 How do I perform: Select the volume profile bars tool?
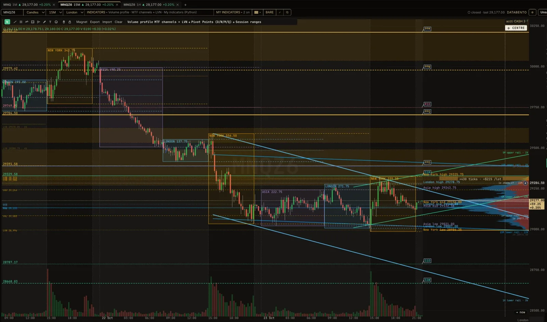[x=39, y=22]
